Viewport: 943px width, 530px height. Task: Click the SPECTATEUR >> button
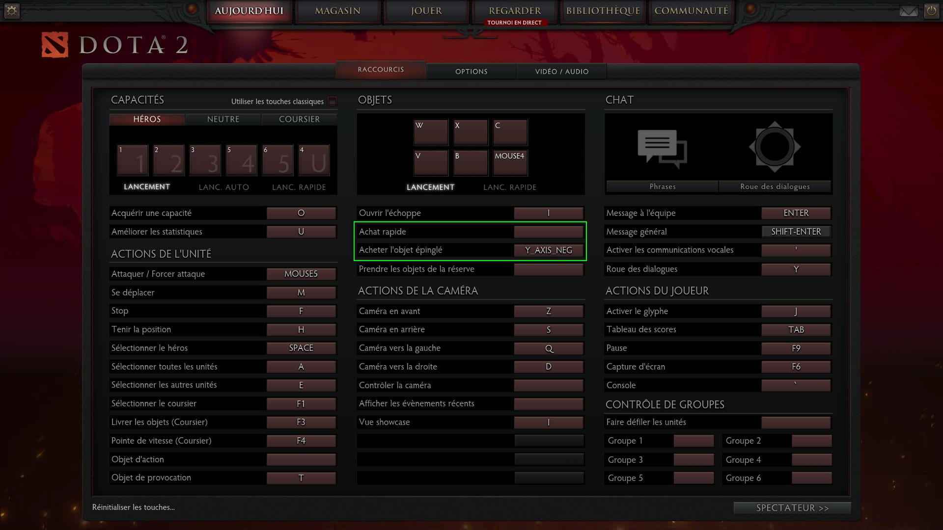pyautogui.click(x=792, y=508)
